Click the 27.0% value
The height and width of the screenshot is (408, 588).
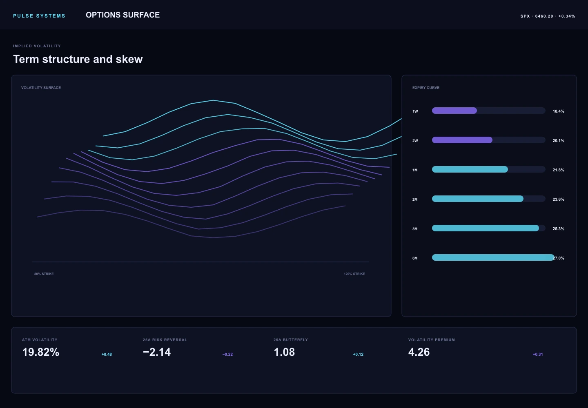(559, 258)
